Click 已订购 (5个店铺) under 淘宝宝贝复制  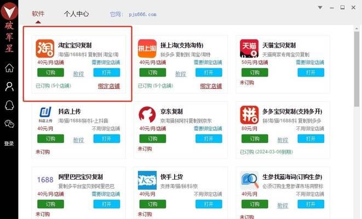pos(53,86)
